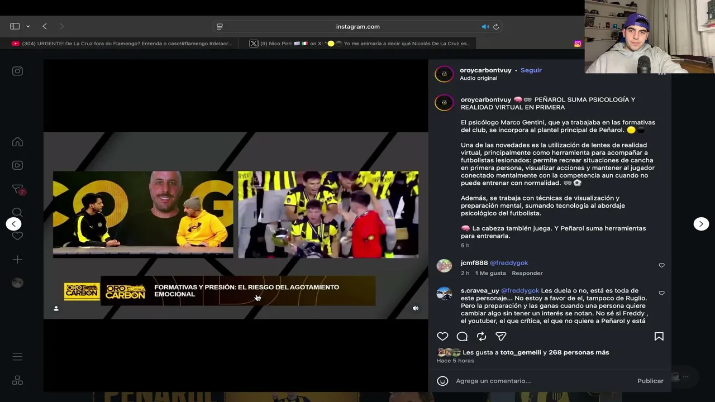Create a new post with plus icon
The image size is (715, 402).
pyautogui.click(x=17, y=260)
